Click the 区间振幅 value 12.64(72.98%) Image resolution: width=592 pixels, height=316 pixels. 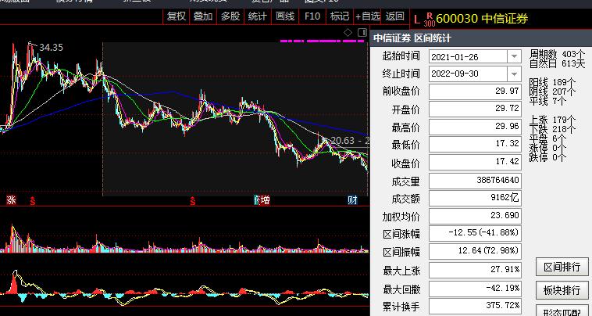[476, 251]
